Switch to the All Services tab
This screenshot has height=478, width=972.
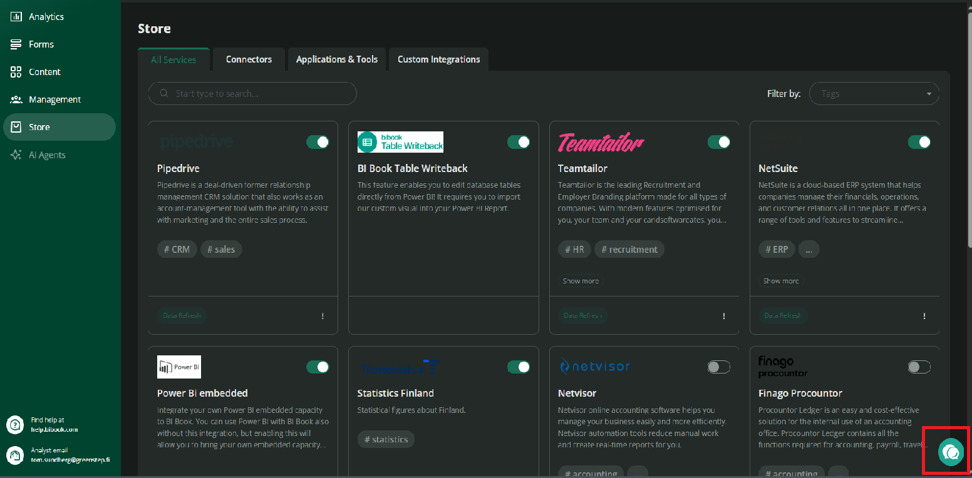173,59
